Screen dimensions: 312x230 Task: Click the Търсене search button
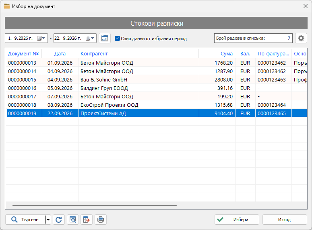[25, 220]
